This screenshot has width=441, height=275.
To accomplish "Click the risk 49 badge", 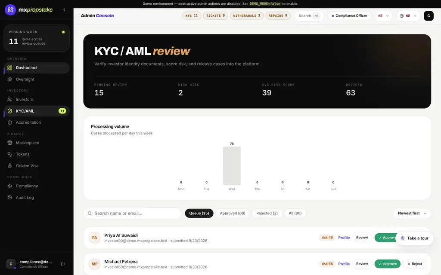I will coord(327,237).
